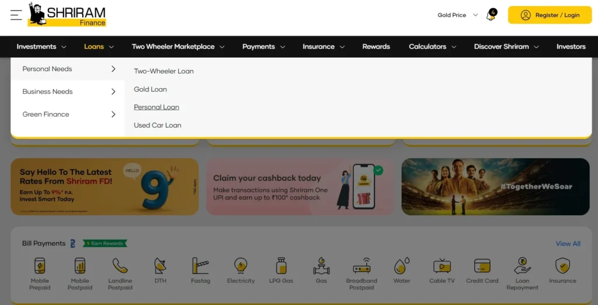Open Two-Wheeler Loan link
Image resolution: width=598 pixels, height=305 pixels.
tap(164, 71)
